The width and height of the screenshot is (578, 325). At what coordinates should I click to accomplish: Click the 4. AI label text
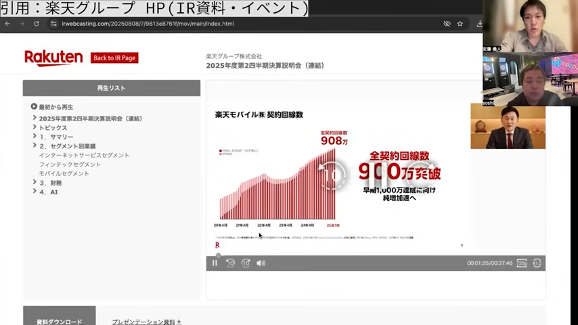[x=49, y=192]
